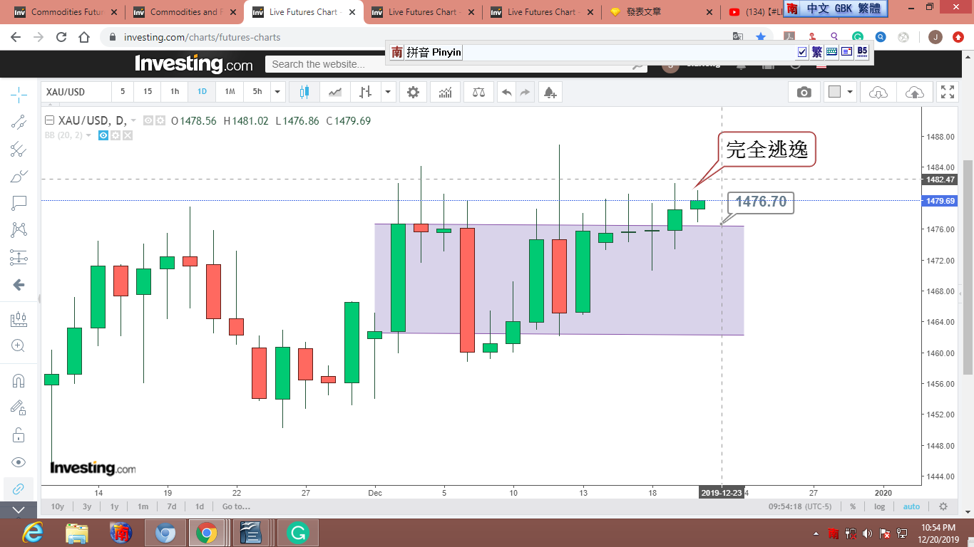Switch chart to 5h interval
Viewport: 974px width, 547px height.
click(257, 92)
